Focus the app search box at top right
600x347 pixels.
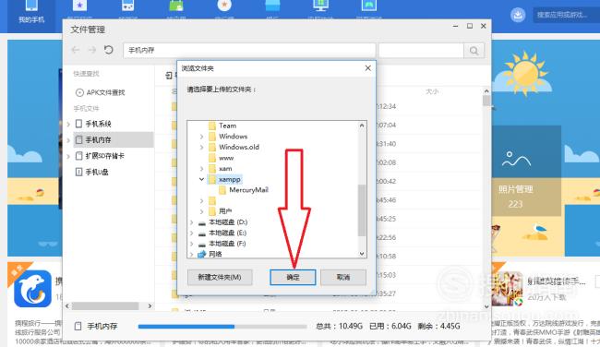tap(566, 15)
